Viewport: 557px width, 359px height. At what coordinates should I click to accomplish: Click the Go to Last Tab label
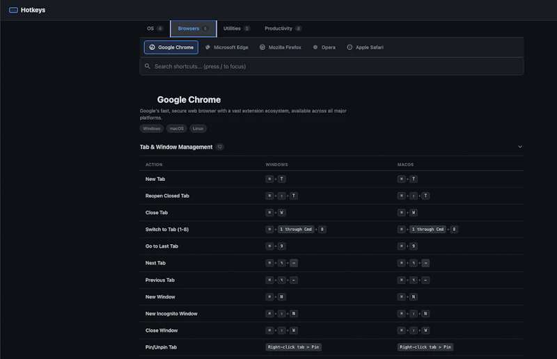[162, 246]
